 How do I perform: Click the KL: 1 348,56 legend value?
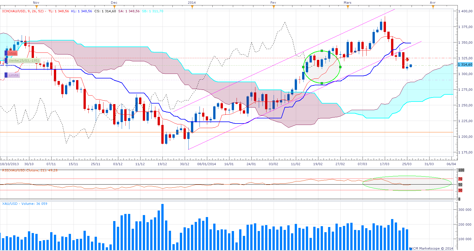point(82,11)
